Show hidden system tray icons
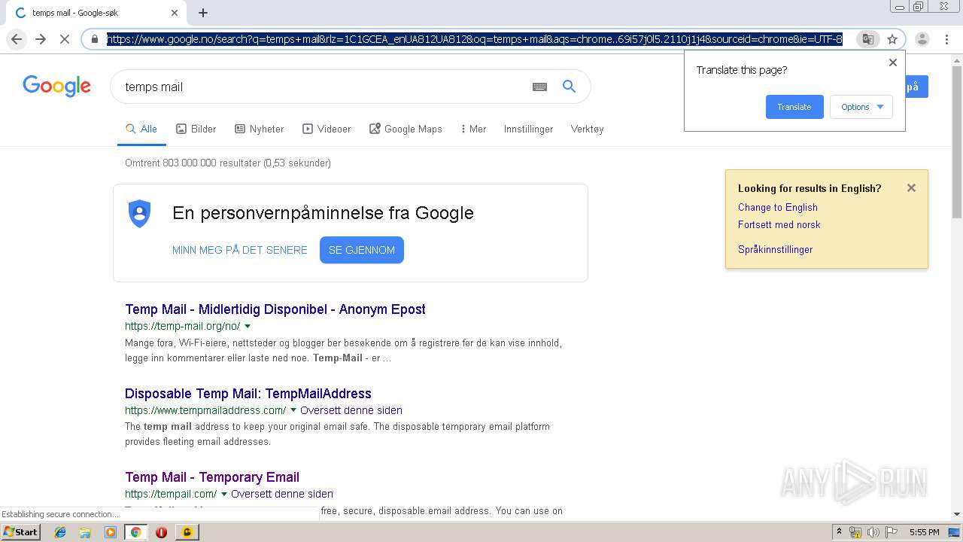 [x=839, y=532]
